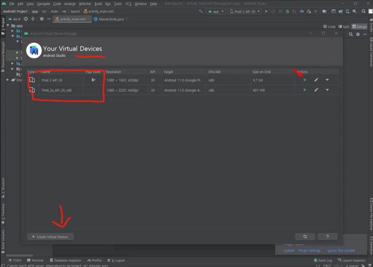Hide the Project panel with minus icon

[x=49, y=19]
